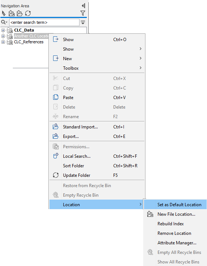207x266 pixels.
Task: Click the Standard Import tray icon
Action: (x=55, y=127)
